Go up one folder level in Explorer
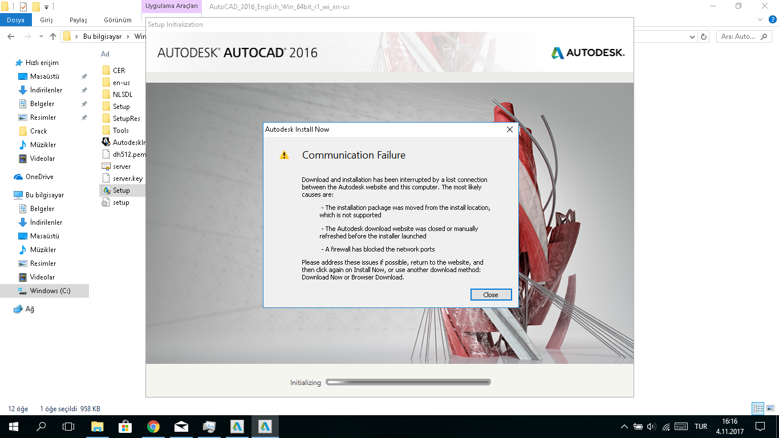This screenshot has width=779, height=438. (x=53, y=36)
